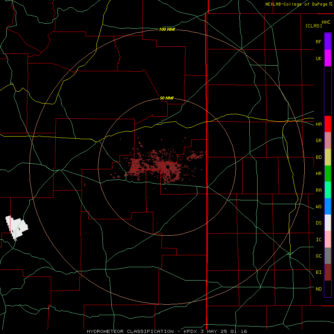This screenshot has width=334, height=334.
Task: Click the RA light green swatch
Action: (x=328, y=190)
